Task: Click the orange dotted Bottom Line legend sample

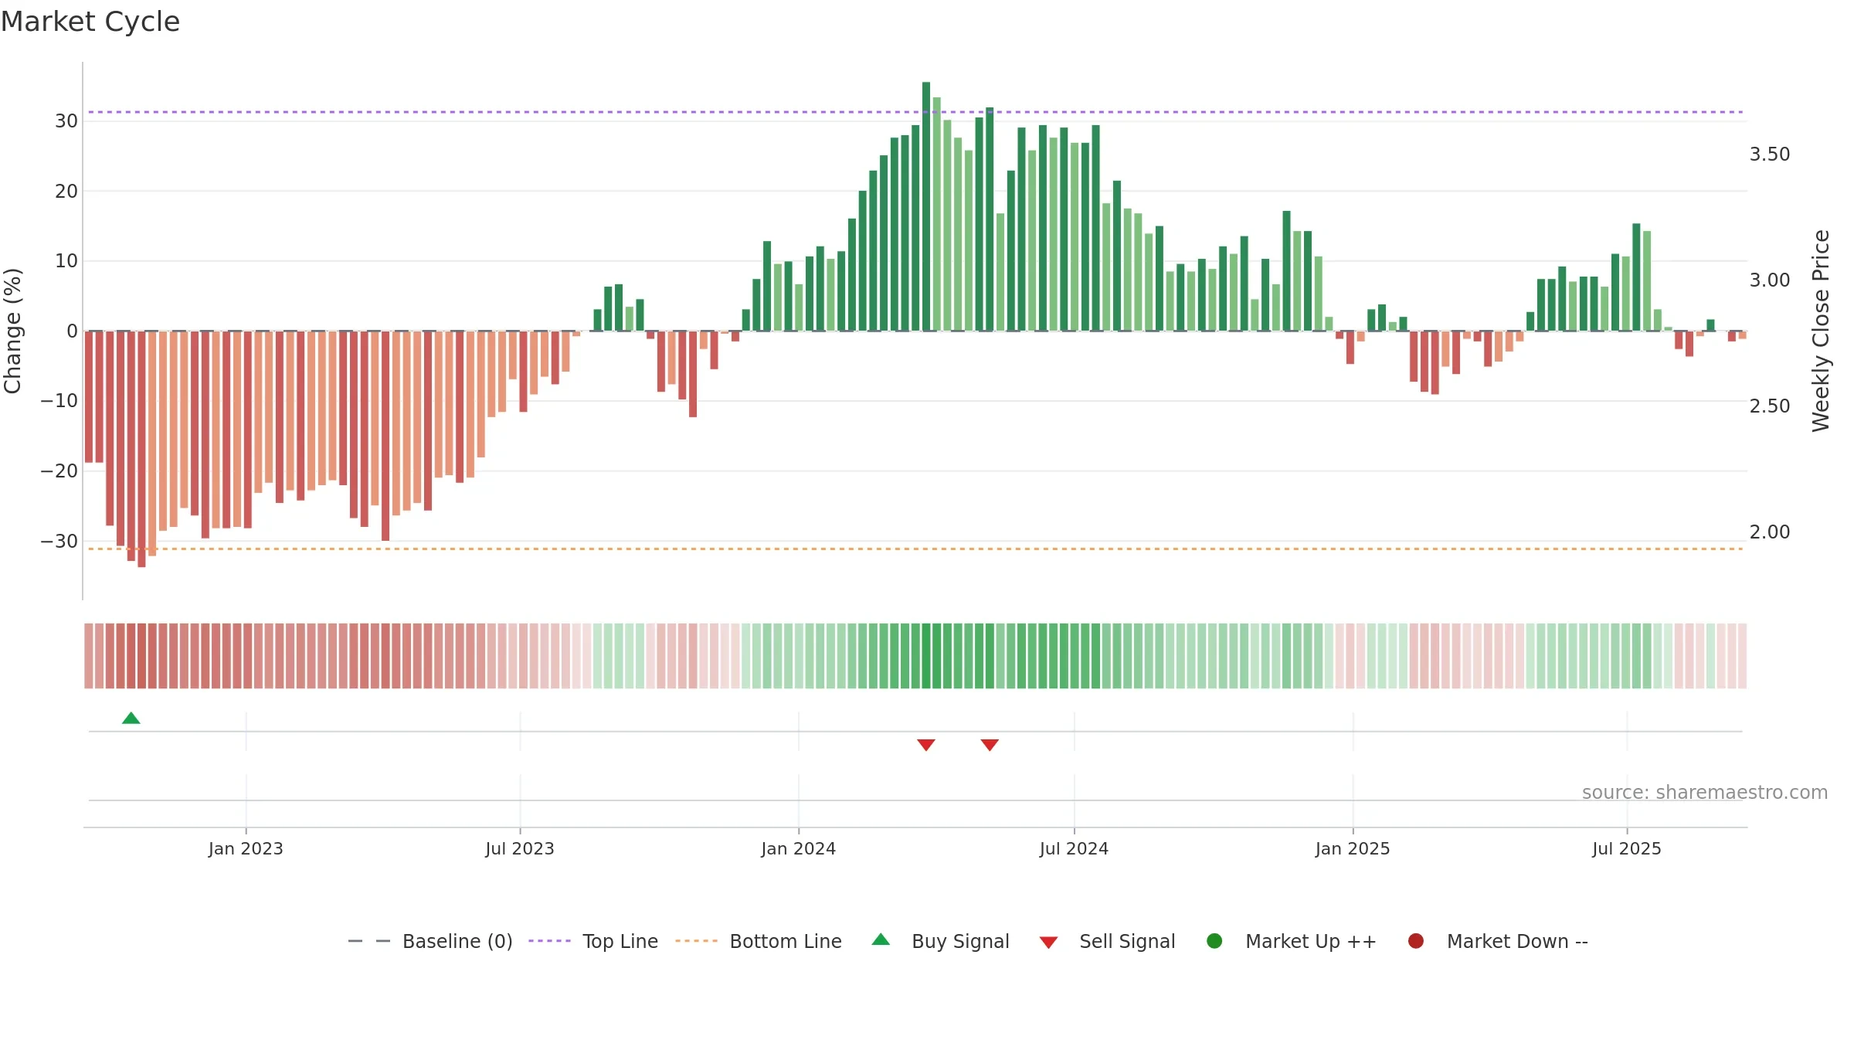Action: point(696,941)
